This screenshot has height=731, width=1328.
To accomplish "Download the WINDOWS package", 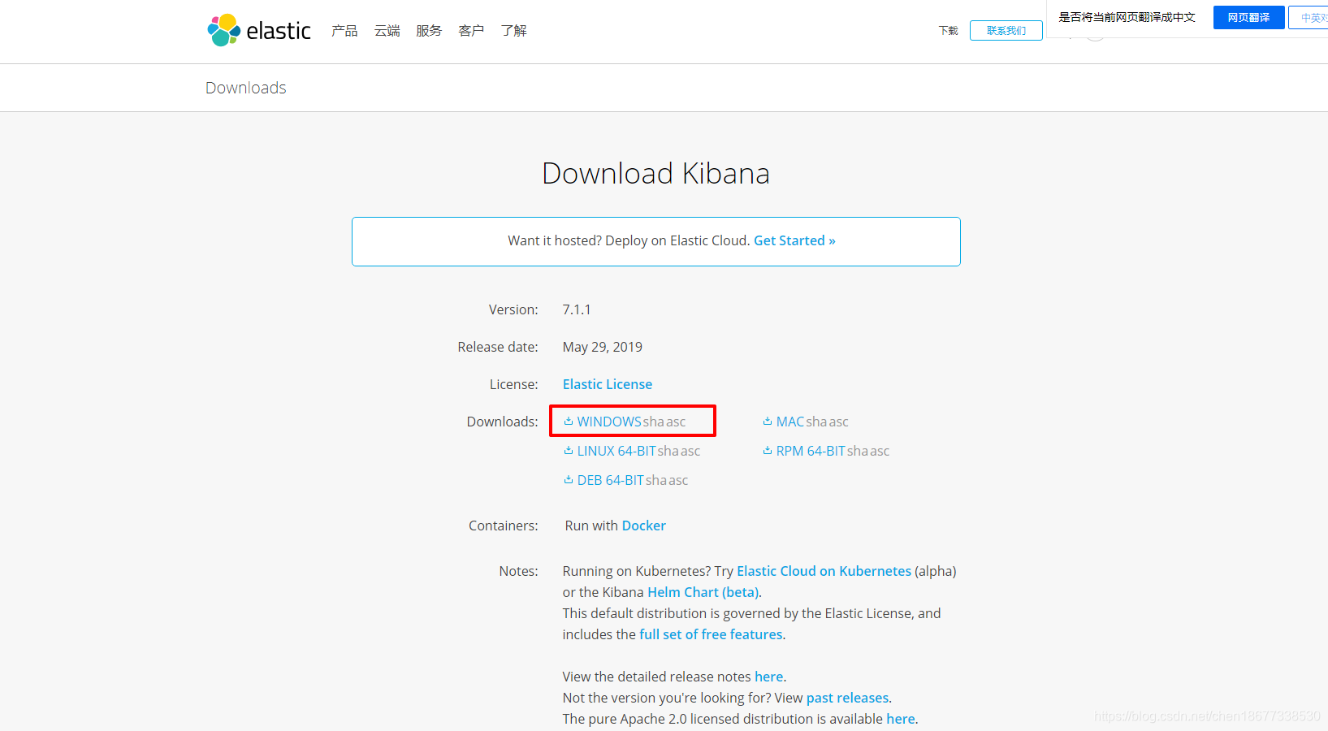I will (609, 422).
